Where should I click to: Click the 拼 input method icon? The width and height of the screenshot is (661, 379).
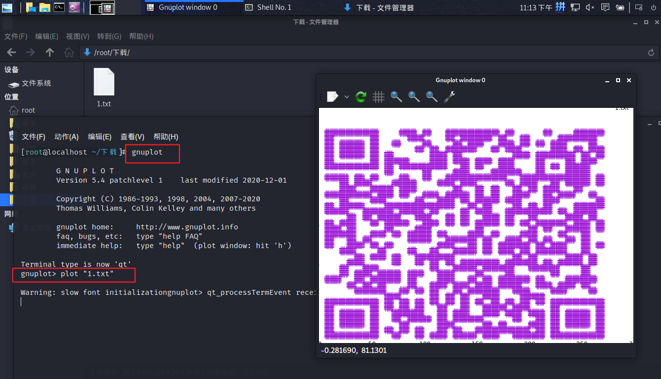(560, 7)
